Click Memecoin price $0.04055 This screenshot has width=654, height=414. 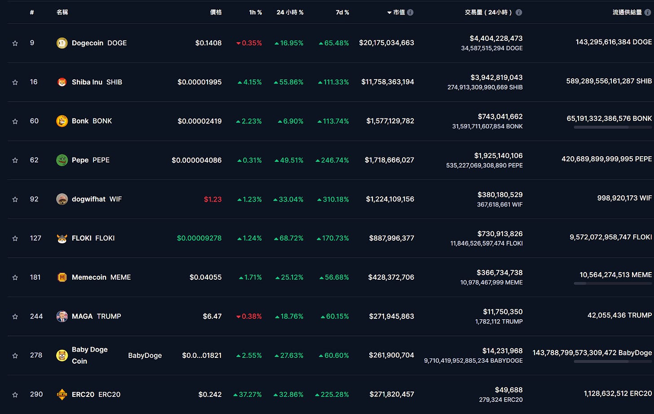pos(206,277)
